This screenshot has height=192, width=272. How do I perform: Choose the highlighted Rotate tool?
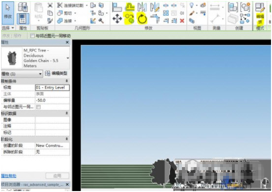142,19
